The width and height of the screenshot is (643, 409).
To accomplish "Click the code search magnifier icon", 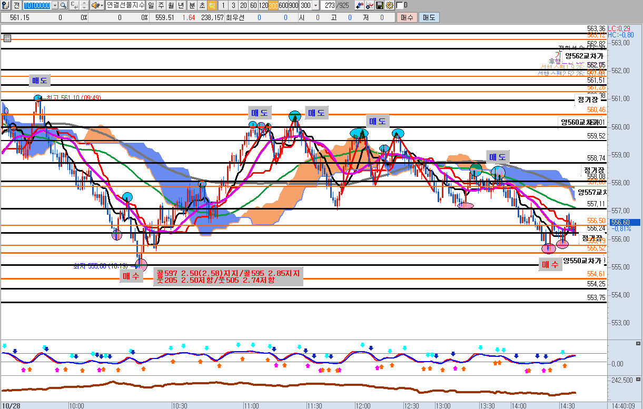I will point(63,5).
